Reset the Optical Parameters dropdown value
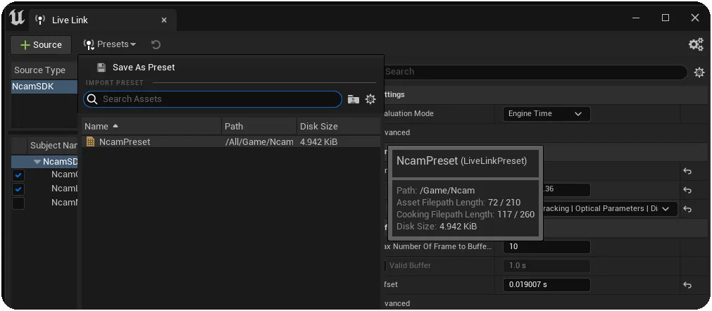The image size is (712, 311). [x=687, y=209]
